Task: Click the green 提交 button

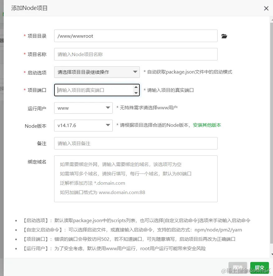Action: point(259,268)
